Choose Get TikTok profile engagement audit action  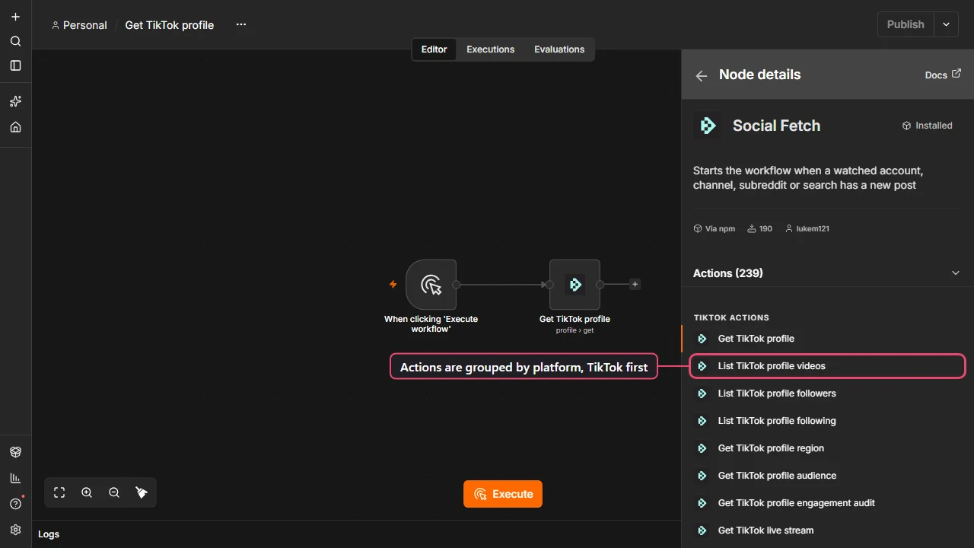(x=827, y=503)
